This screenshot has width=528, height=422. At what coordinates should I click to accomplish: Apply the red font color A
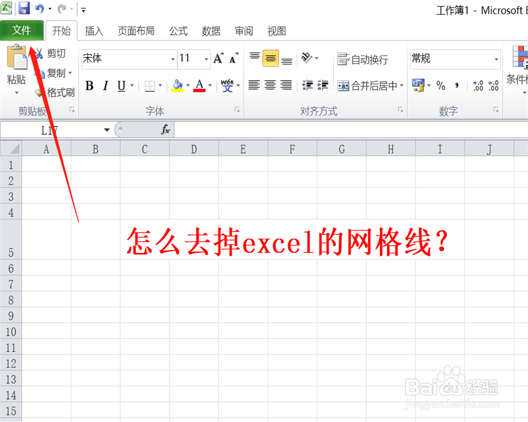pyautogui.click(x=200, y=86)
